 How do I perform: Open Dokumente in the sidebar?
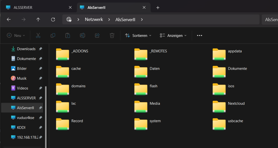pos(26,59)
